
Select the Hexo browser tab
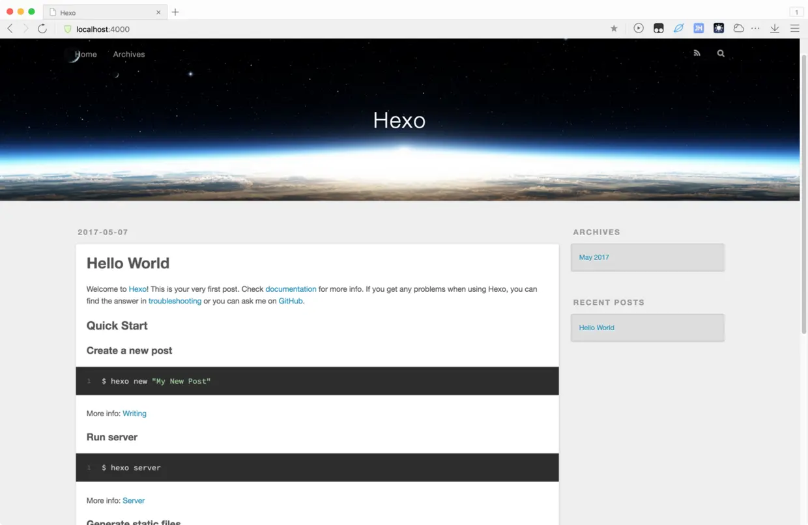(105, 12)
